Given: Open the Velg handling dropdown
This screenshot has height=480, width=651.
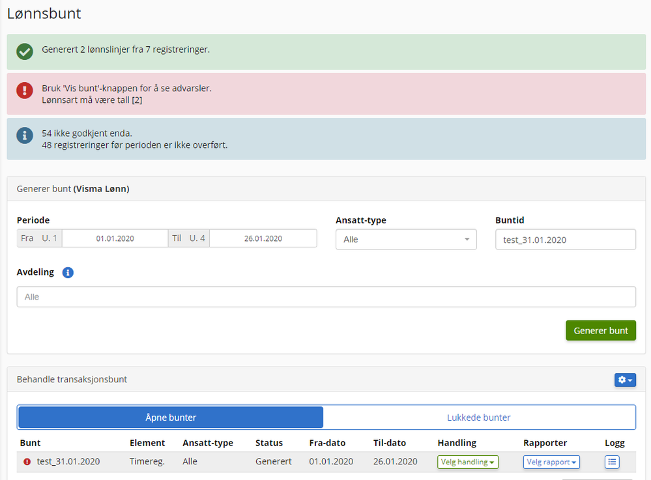Looking at the screenshot, I should pos(467,462).
